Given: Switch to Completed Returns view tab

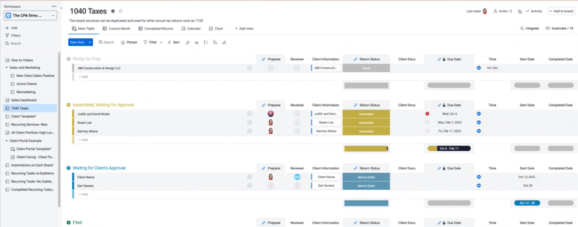Looking at the screenshot, I should point(156,28).
